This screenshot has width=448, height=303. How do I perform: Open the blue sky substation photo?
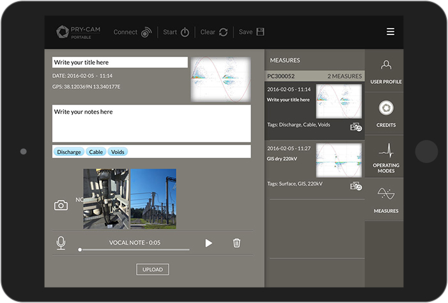coord(153,199)
